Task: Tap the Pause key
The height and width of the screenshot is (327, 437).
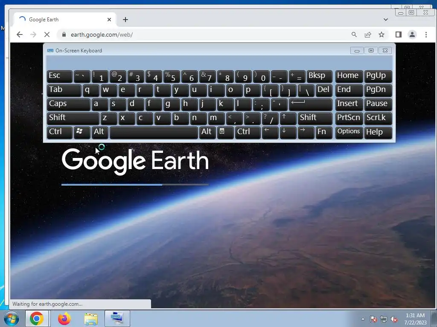Action: click(x=378, y=104)
